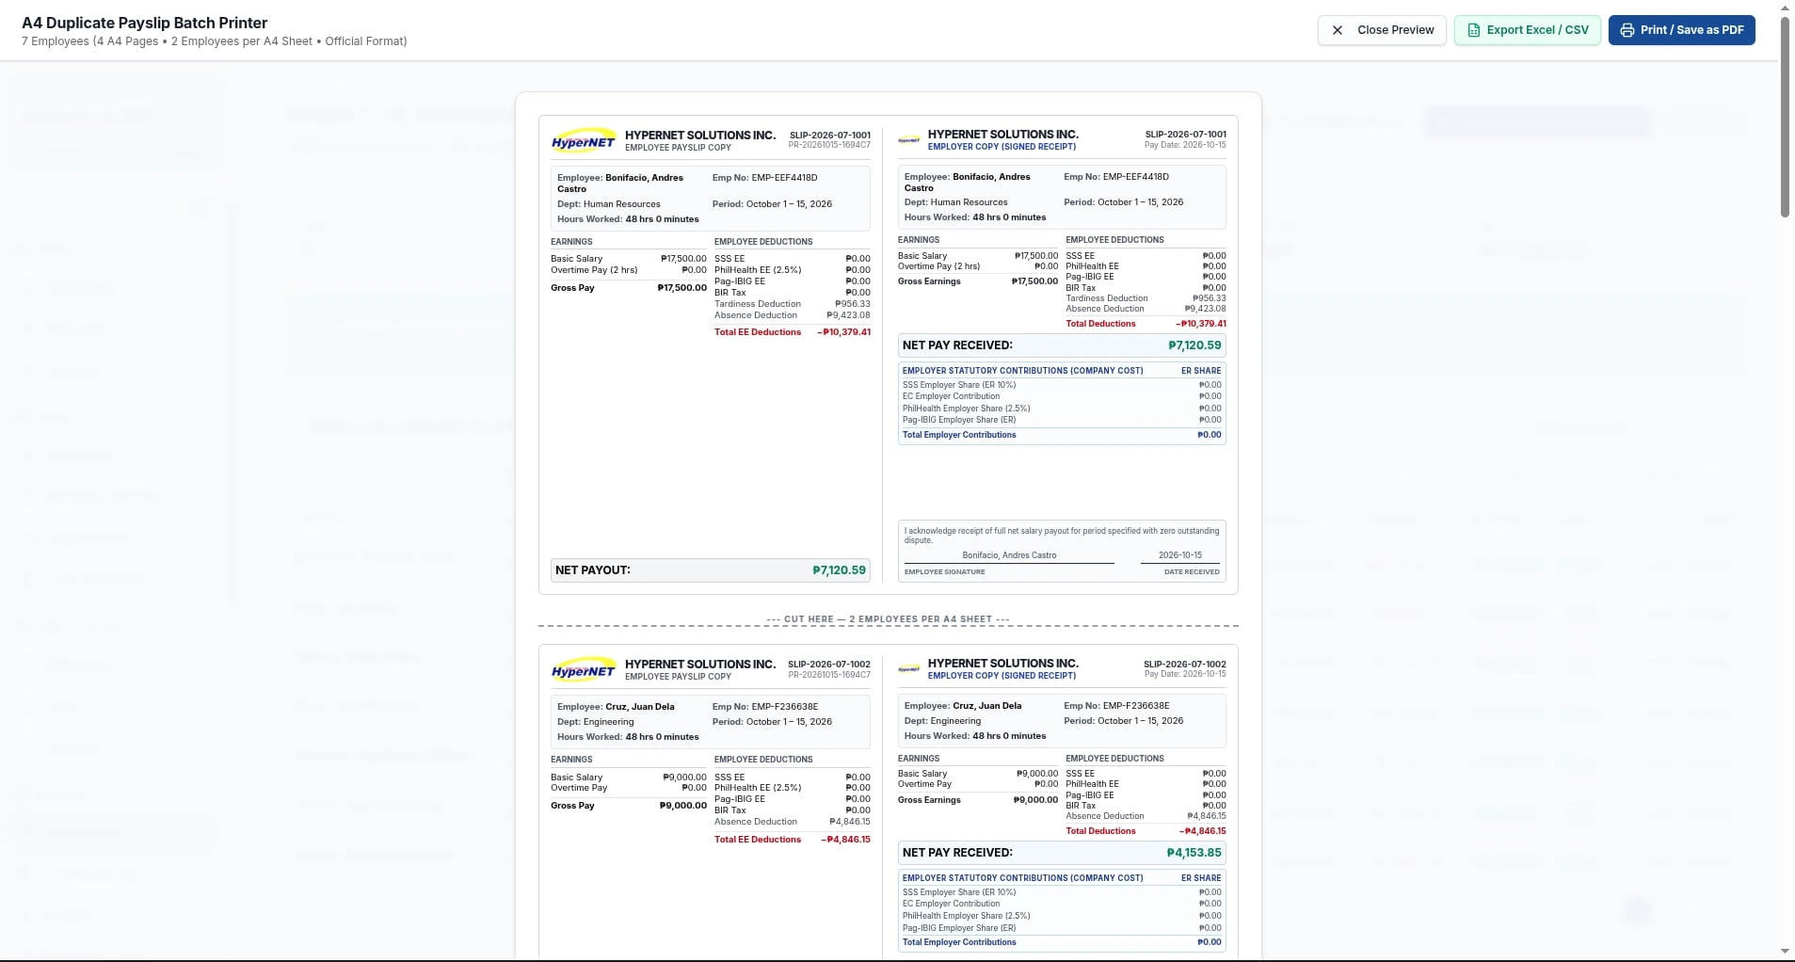Click HyperNET logo on Cruz employee payslip
The width and height of the screenshot is (1795, 962).
click(584, 670)
